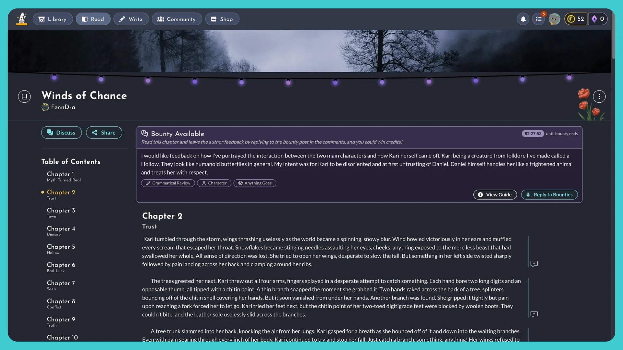Viewport: 623px width, 350px height.
Task: Click the View Guide button
Action: 495,195
